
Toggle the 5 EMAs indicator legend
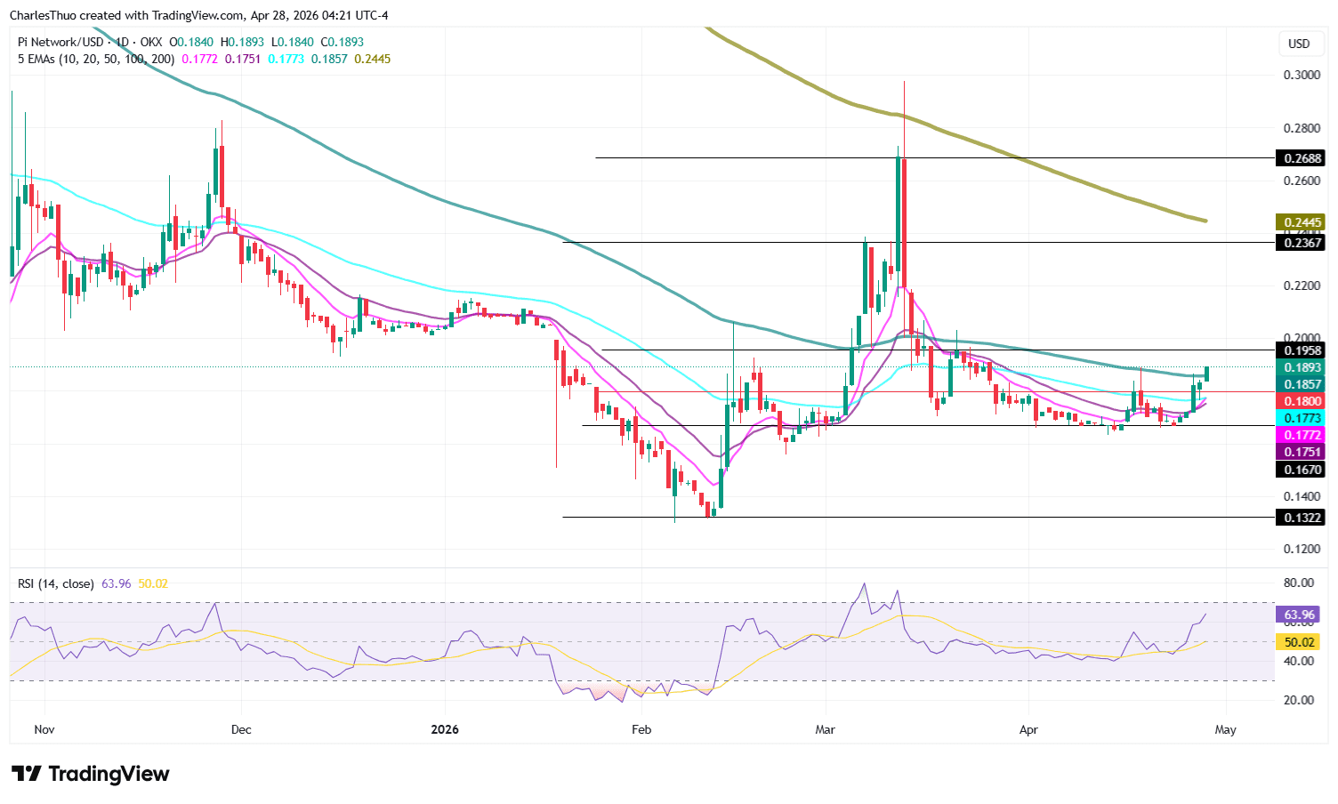coord(95,60)
